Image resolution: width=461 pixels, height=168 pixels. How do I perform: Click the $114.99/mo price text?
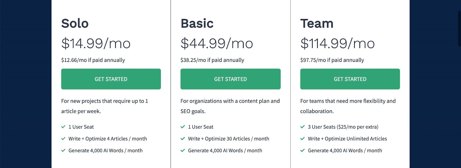(337, 44)
